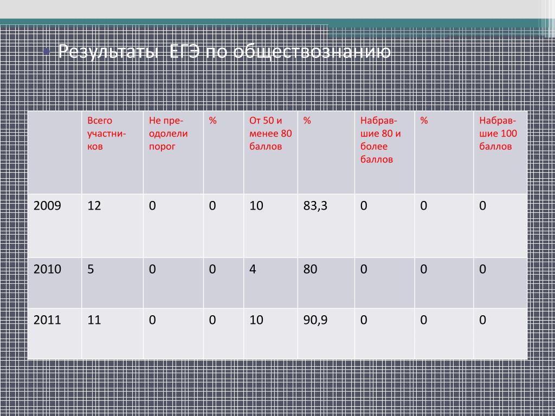The image size is (555, 416).
Task: Click the value '10' in the 2011 row
Action: [x=256, y=320]
